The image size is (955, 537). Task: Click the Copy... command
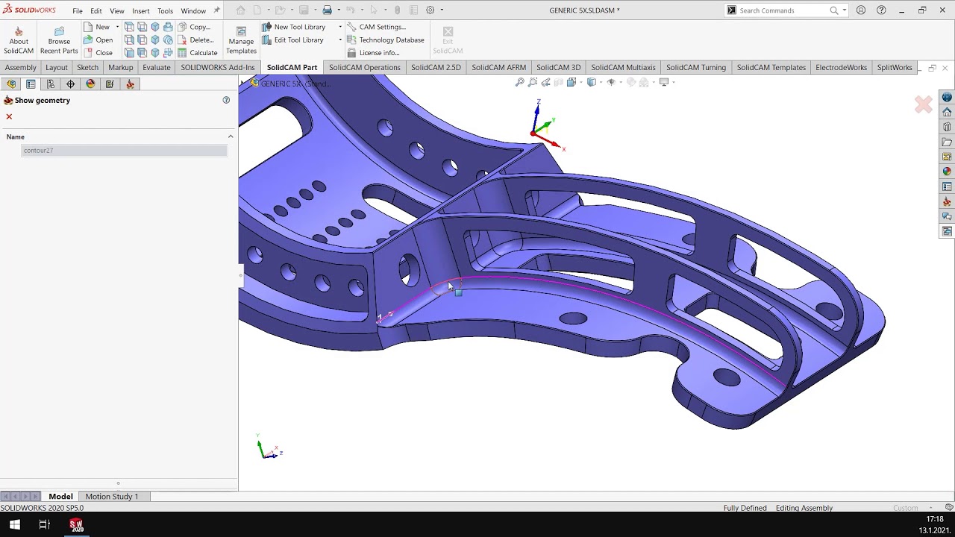[x=195, y=27]
